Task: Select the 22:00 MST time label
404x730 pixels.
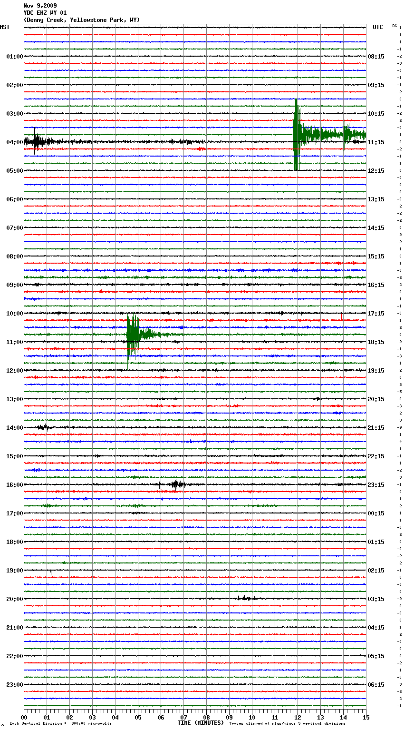Action: (15, 656)
